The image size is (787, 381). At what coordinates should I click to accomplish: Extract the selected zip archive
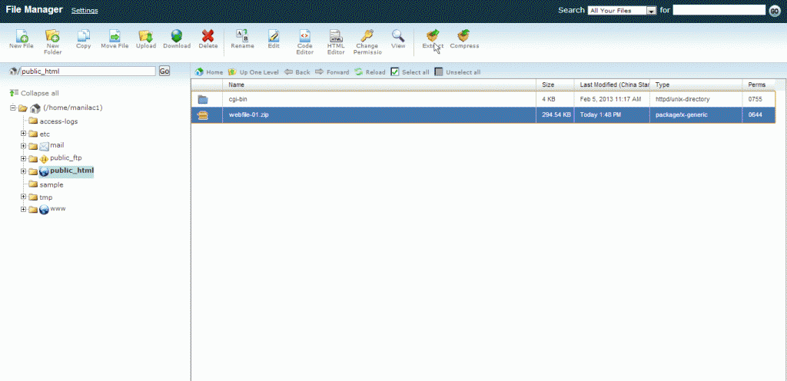433,36
